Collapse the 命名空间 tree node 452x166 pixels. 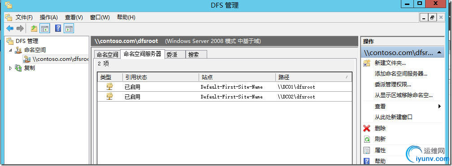(x=11, y=50)
